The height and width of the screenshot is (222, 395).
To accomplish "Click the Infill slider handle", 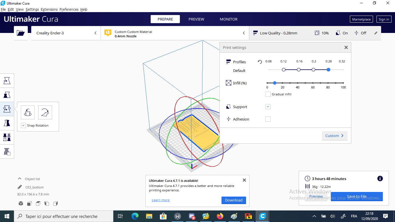I will pyautogui.click(x=275, y=83).
